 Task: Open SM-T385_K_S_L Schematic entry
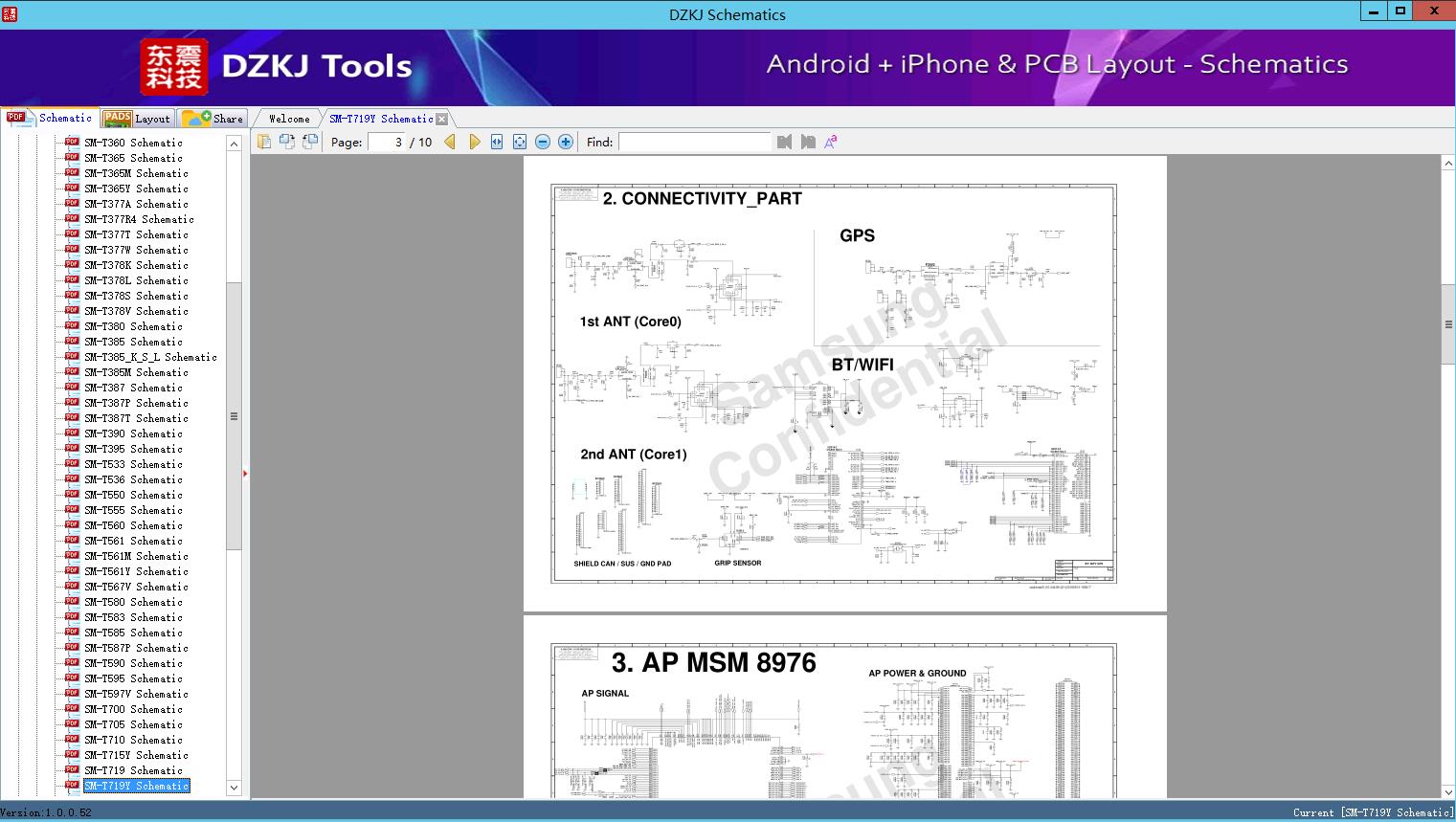(x=150, y=357)
